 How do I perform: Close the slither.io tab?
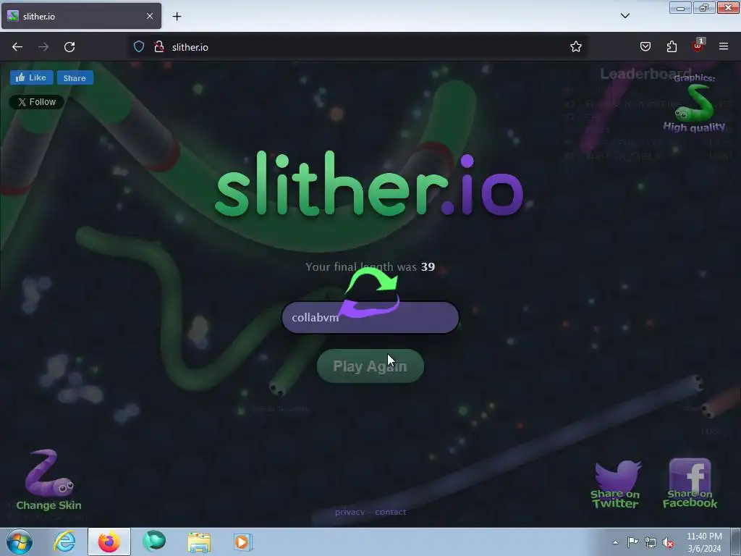tap(150, 16)
